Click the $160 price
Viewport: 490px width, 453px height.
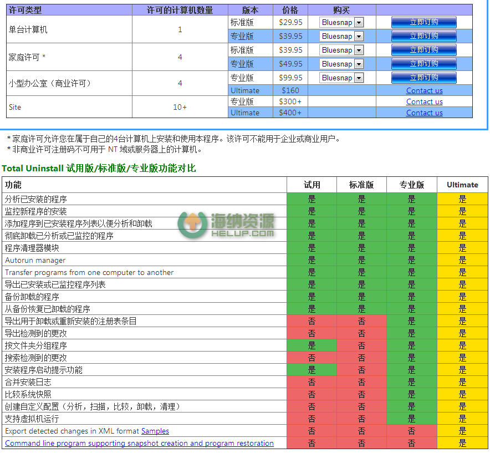(290, 91)
